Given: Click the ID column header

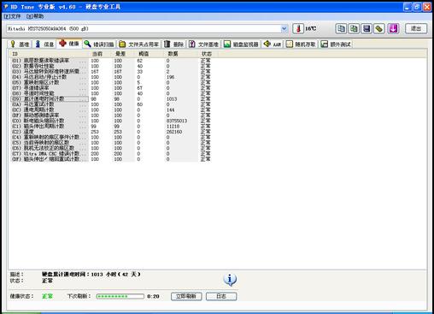Looking at the screenshot, I should point(50,54).
